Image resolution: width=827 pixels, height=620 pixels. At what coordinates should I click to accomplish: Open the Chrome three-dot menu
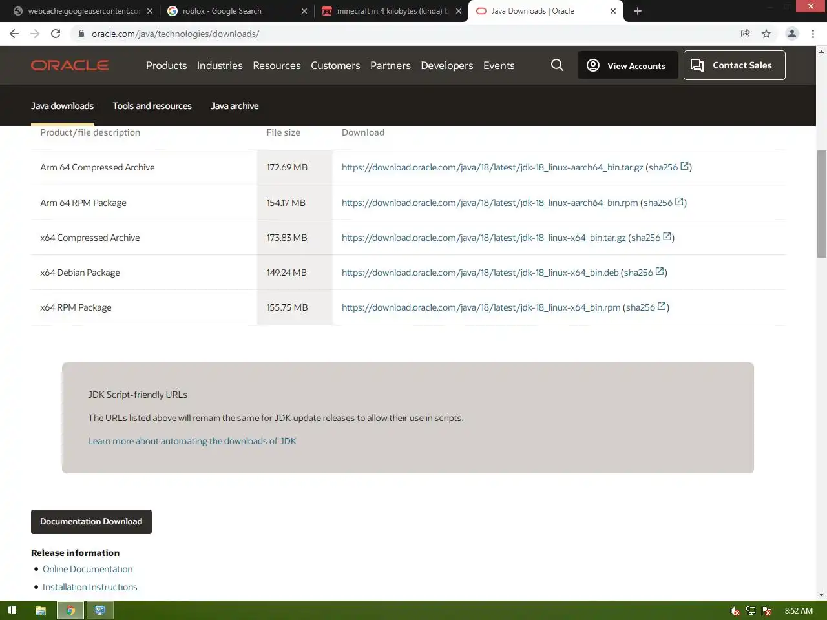pyautogui.click(x=813, y=34)
